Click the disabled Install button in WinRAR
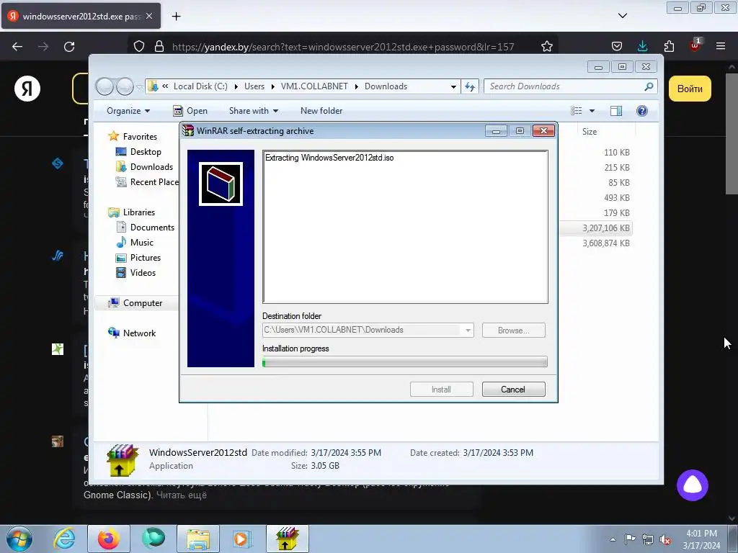 click(442, 390)
